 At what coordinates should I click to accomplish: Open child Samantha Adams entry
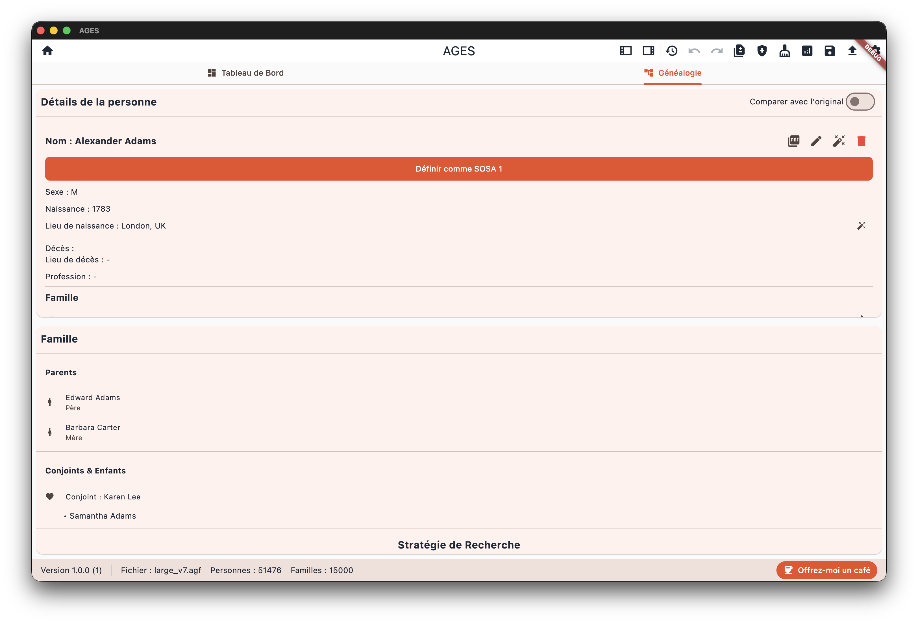[103, 516]
